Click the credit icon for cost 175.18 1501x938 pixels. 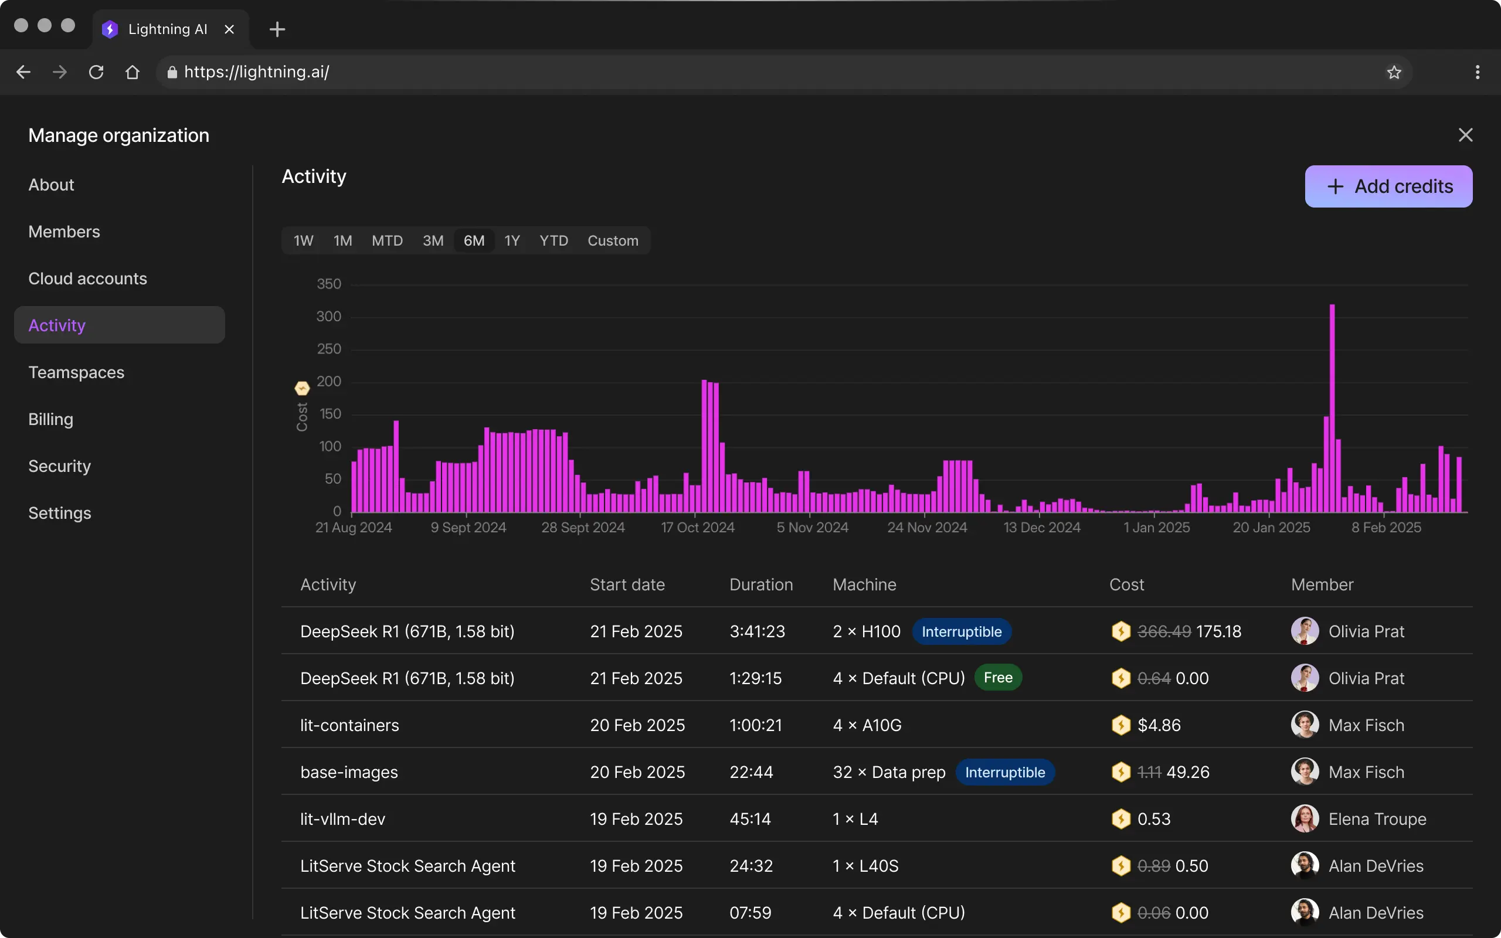(x=1121, y=631)
